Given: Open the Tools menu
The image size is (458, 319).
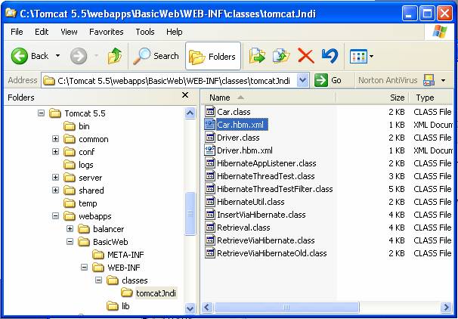Looking at the screenshot, I should click(x=145, y=32).
